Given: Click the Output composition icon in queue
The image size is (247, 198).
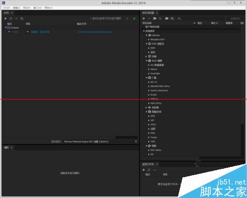Looking at the screenshot, I should click(x=9, y=28).
